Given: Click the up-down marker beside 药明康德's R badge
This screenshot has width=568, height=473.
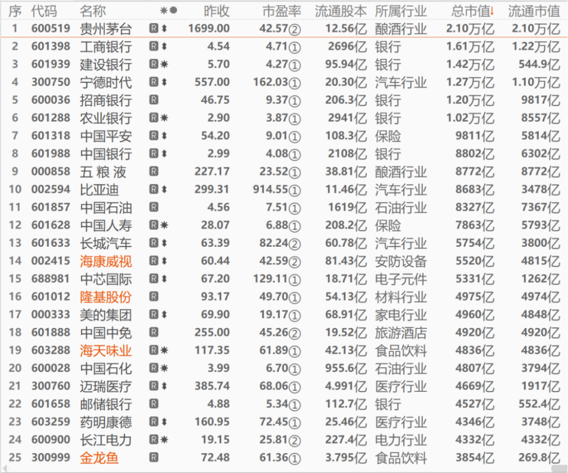Looking at the screenshot, I should (164, 422).
